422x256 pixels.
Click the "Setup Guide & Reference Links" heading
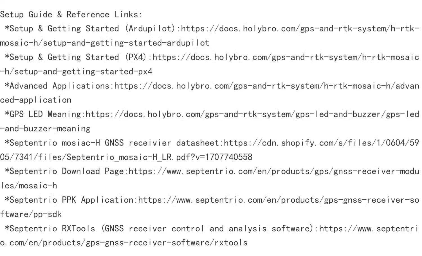coord(71,14)
